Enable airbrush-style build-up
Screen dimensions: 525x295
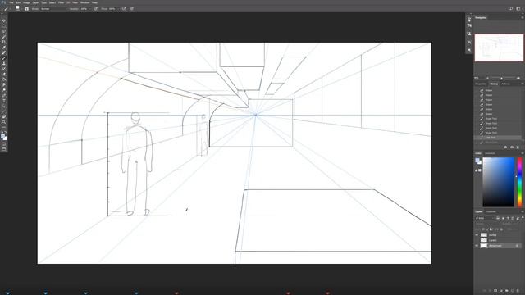[124, 9]
